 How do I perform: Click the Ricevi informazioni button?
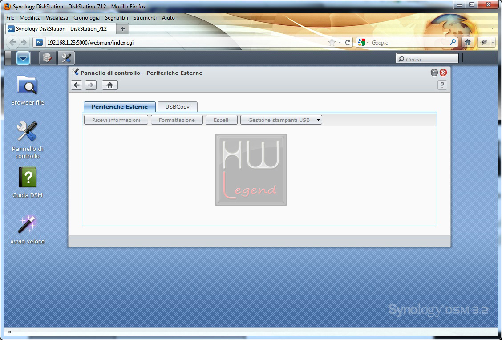click(116, 120)
